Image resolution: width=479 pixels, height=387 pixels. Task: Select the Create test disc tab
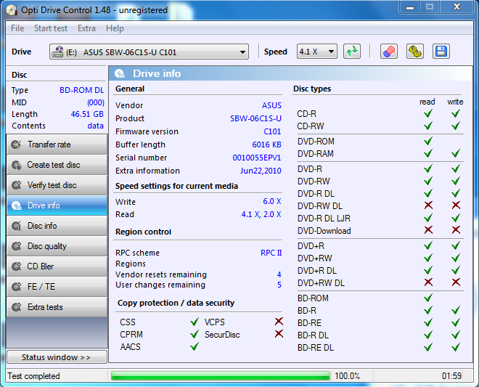pyautogui.click(x=57, y=165)
